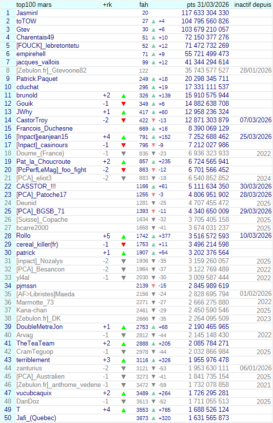
Task: Click Gtev's points value 103 679 210 057
Action: click(x=205, y=29)
